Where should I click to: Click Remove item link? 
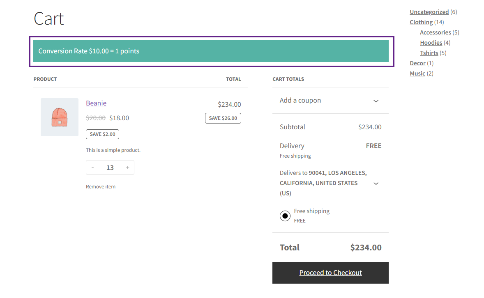tap(101, 187)
